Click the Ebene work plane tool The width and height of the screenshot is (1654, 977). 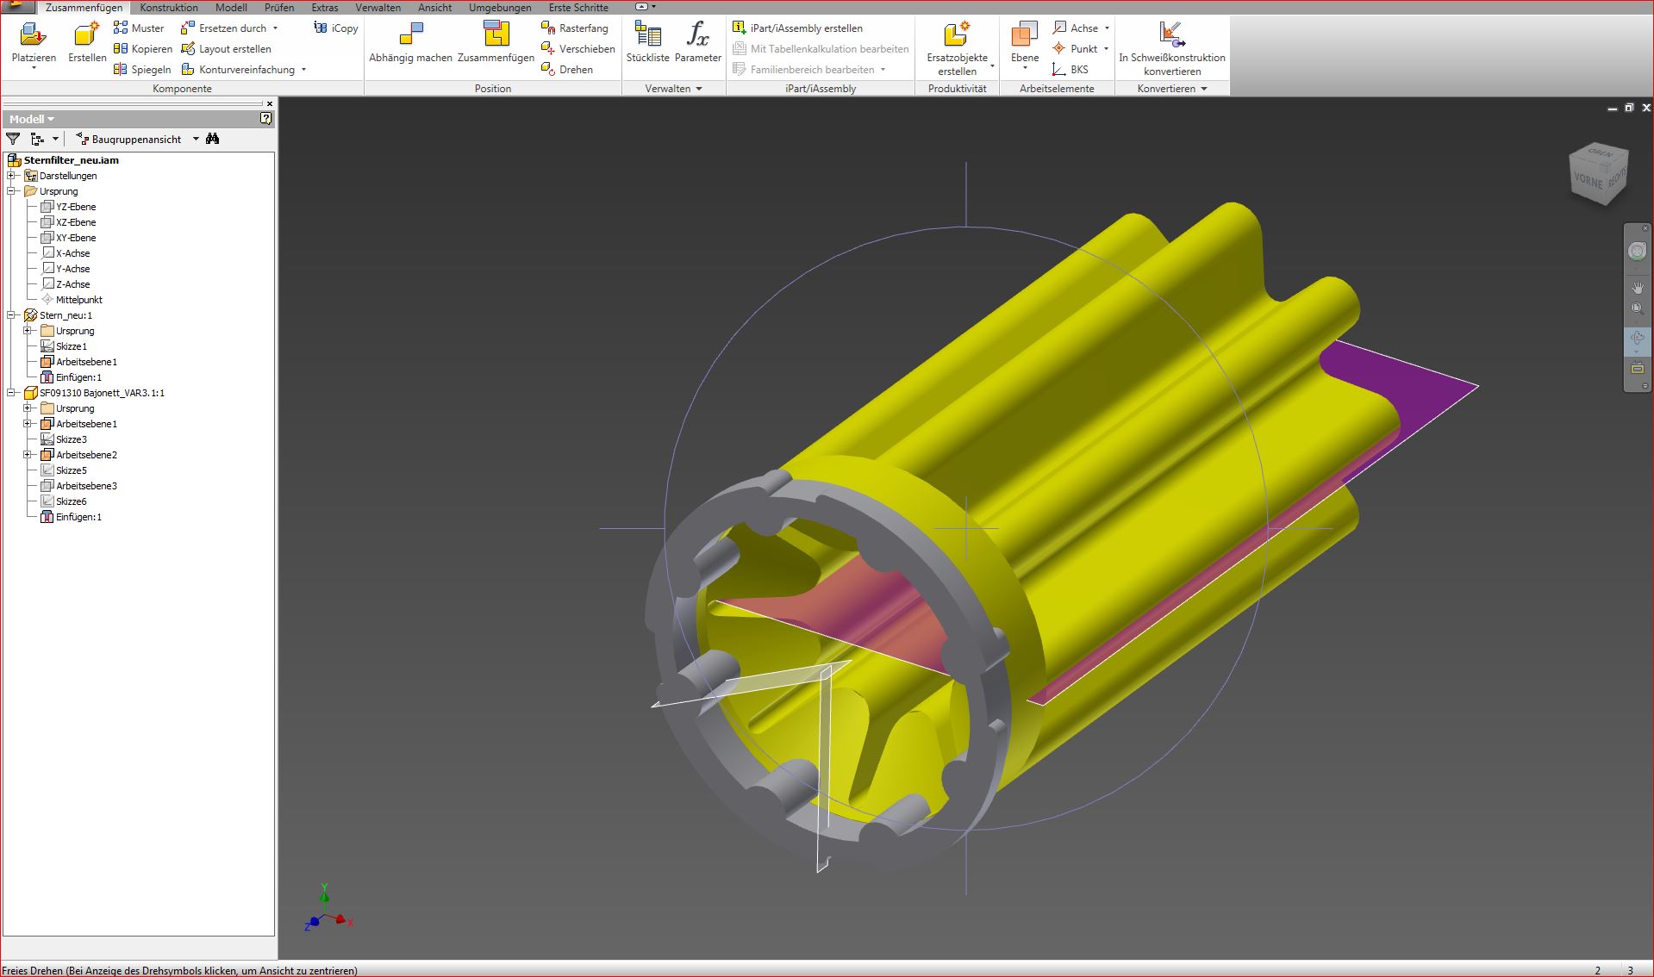pyautogui.click(x=1024, y=36)
